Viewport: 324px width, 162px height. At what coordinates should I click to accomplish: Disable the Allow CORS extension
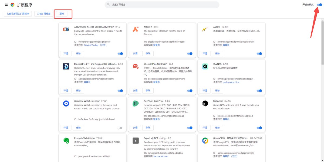(x=120, y=54)
